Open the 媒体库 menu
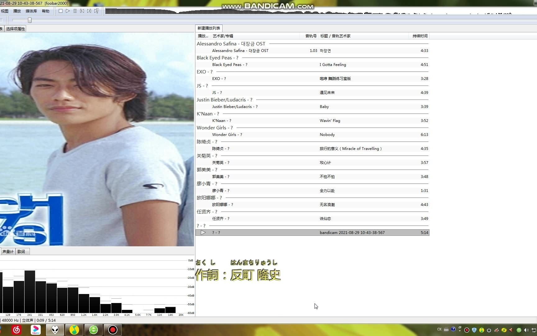The width and height of the screenshot is (537, 336). [31, 11]
